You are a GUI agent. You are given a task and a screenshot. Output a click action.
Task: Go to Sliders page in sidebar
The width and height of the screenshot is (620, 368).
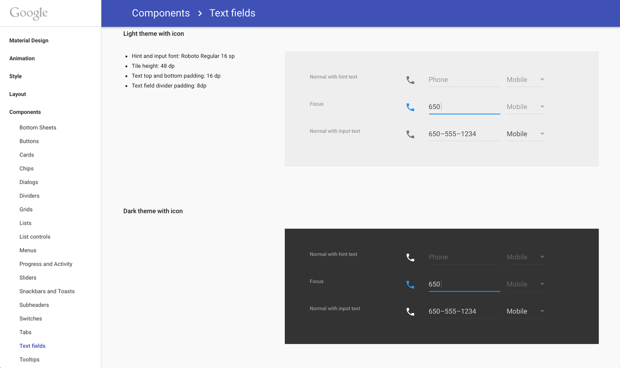pyautogui.click(x=28, y=278)
